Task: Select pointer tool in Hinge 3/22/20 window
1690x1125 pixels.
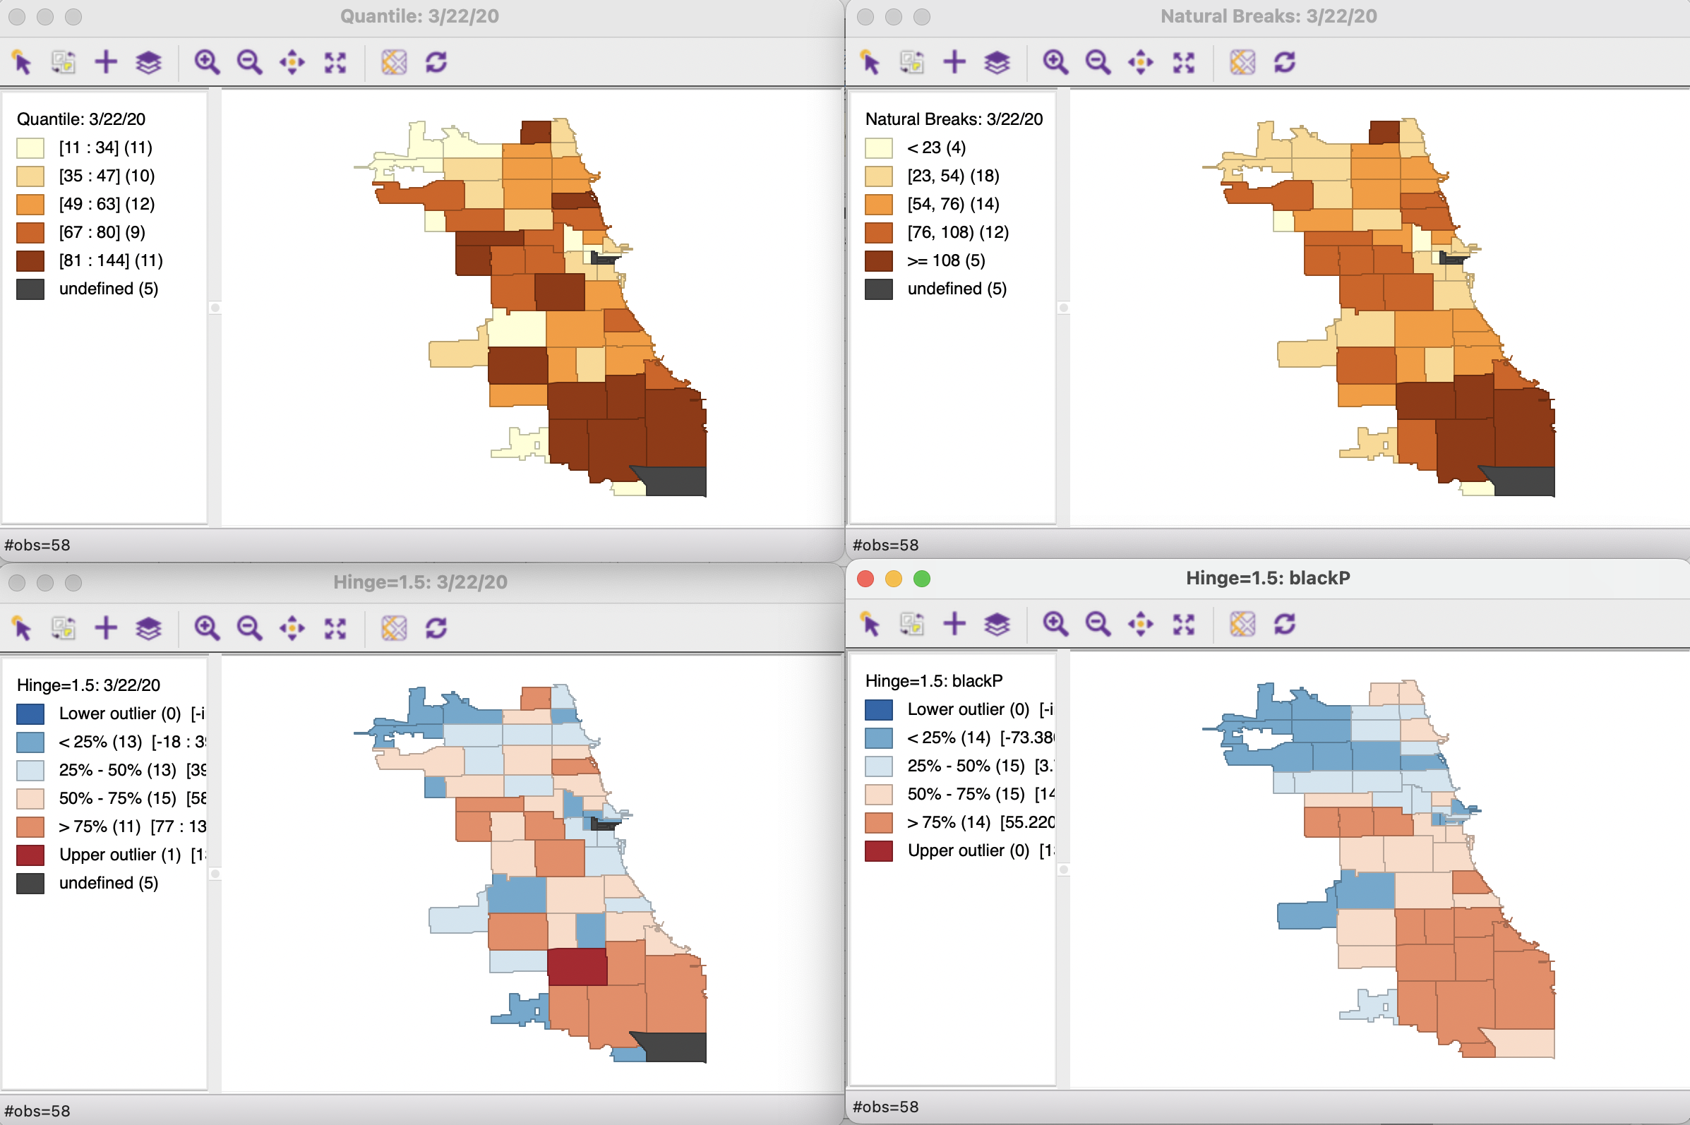Action: click(x=23, y=629)
